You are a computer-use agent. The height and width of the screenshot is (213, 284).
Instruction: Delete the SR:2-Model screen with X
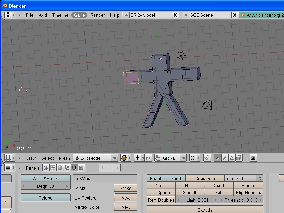pyautogui.click(x=175, y=15)
